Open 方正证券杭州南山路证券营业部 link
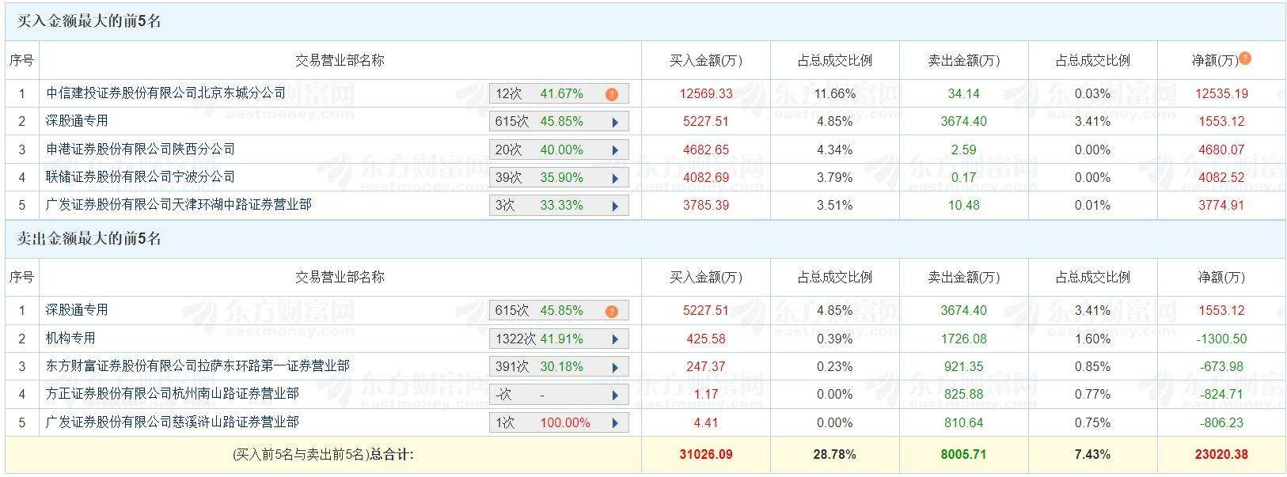The width and height of the screenshot is (1287, 477). 172,394
